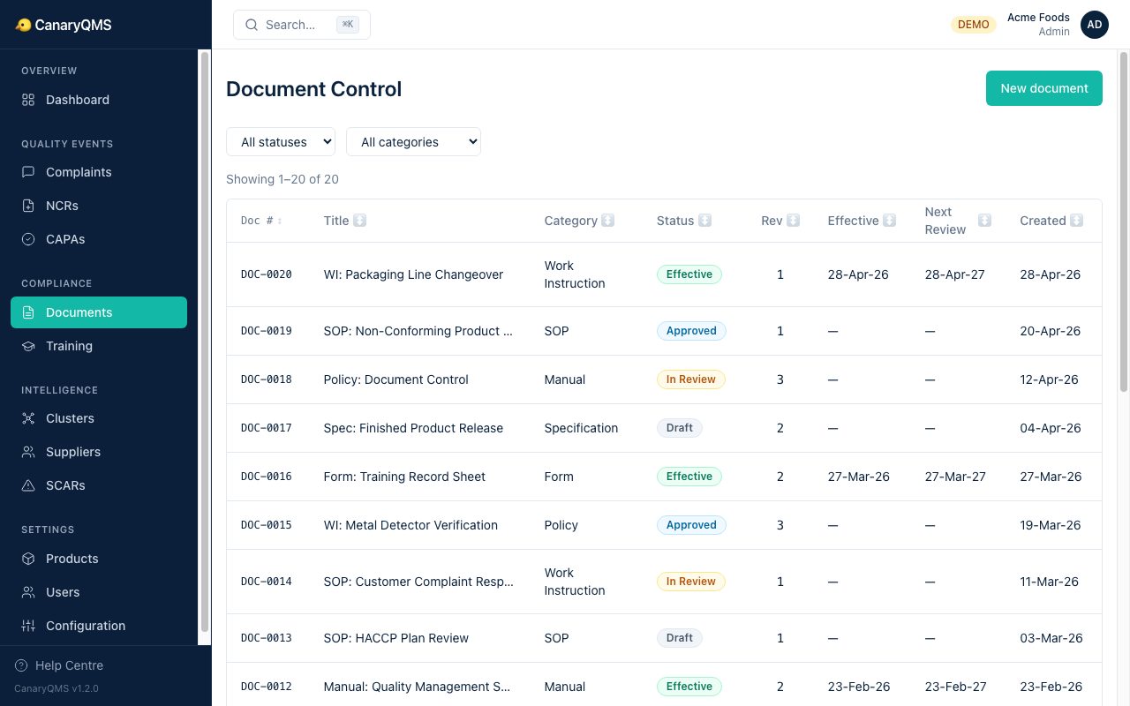
Task: Click Policy: Document Control title
Action: point(396,379)
